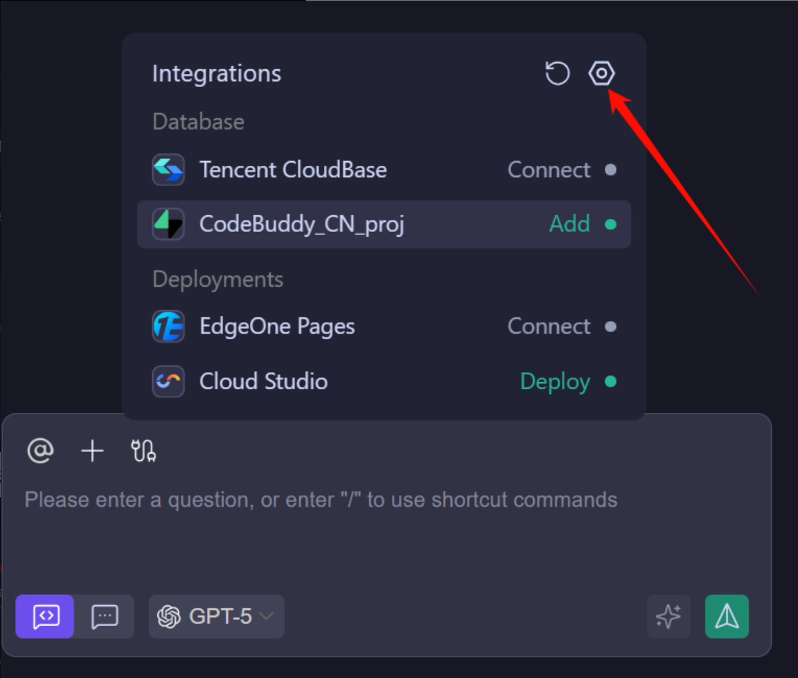Switch to code agent mode toggle
The width and height of the screenshot is (798, 678).
[45, 617]
